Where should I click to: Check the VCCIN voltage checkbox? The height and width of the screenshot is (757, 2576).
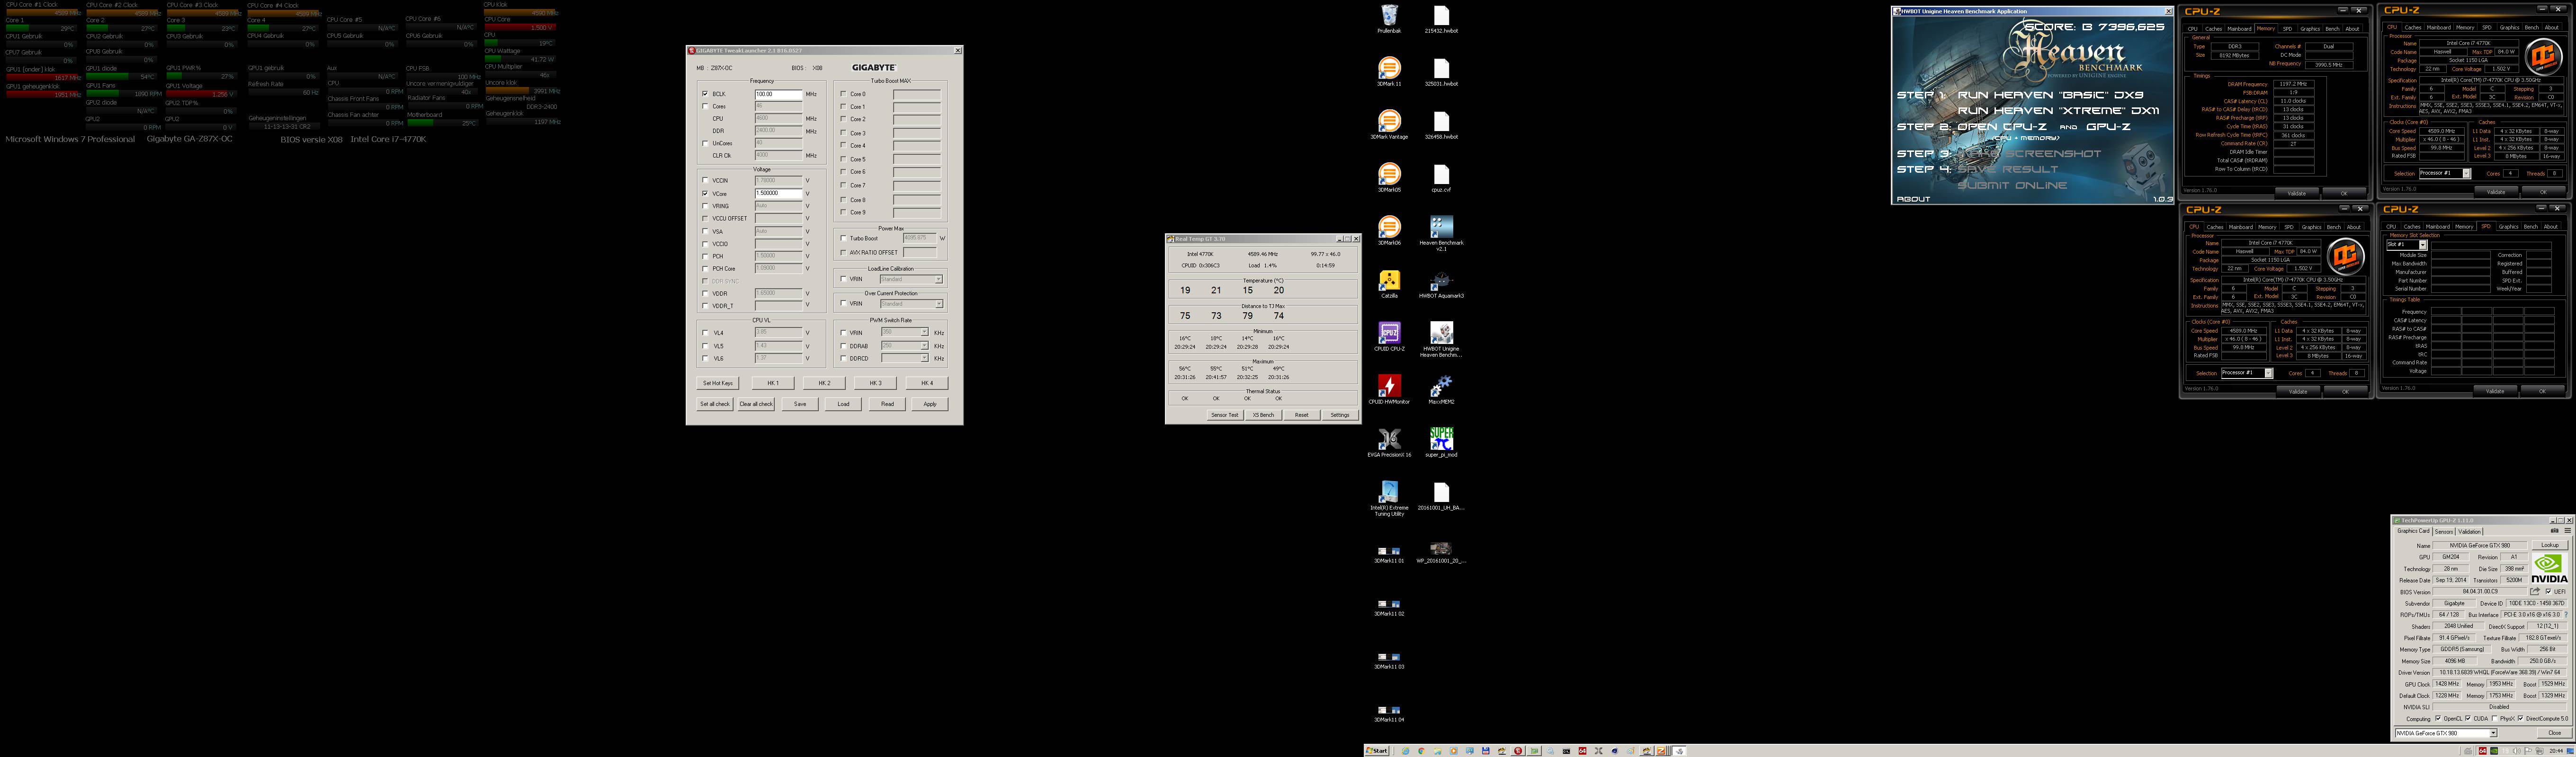[x=705, y=181]
